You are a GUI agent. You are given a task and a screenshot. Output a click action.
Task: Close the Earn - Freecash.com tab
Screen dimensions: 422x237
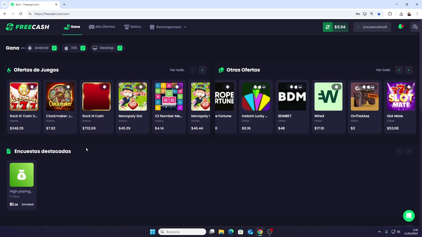(x=56, y=5)
